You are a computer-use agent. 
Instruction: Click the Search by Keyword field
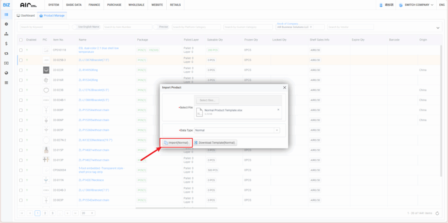coord(44,27)
